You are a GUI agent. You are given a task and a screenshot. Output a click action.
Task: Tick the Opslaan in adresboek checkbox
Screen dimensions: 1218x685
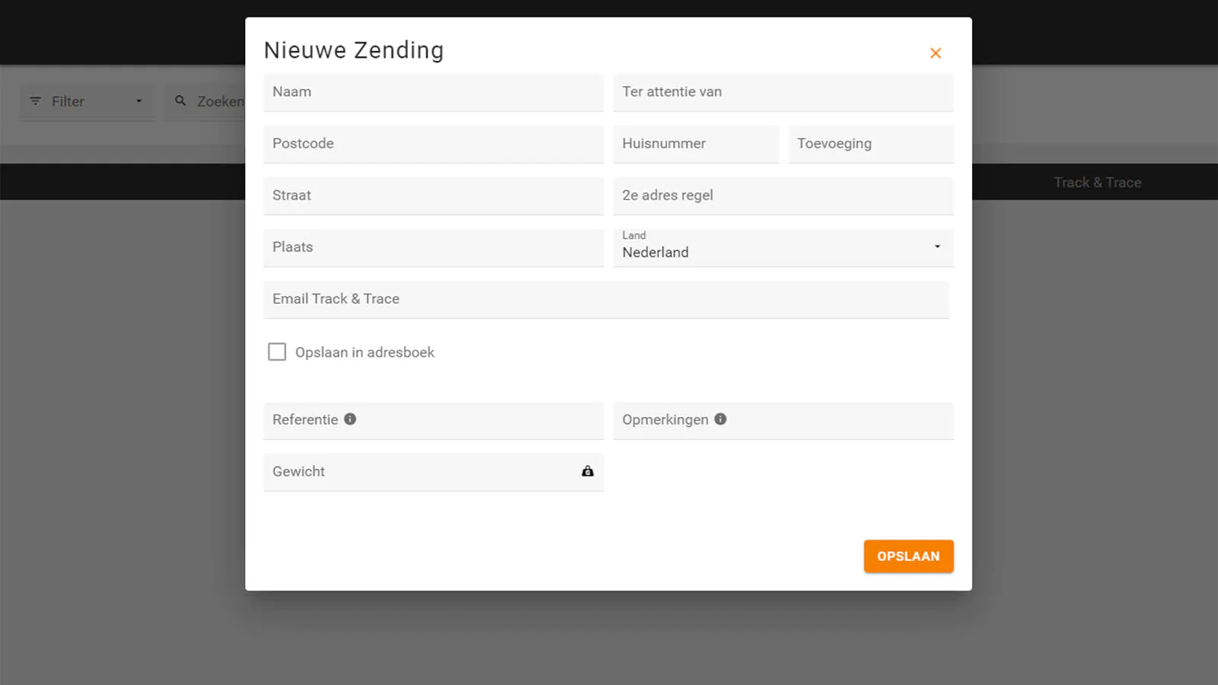(277, 352)
